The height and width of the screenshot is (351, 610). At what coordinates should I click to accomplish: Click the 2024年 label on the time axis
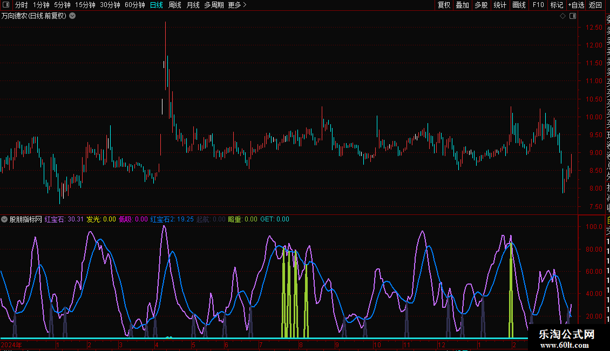pos(11,345)
